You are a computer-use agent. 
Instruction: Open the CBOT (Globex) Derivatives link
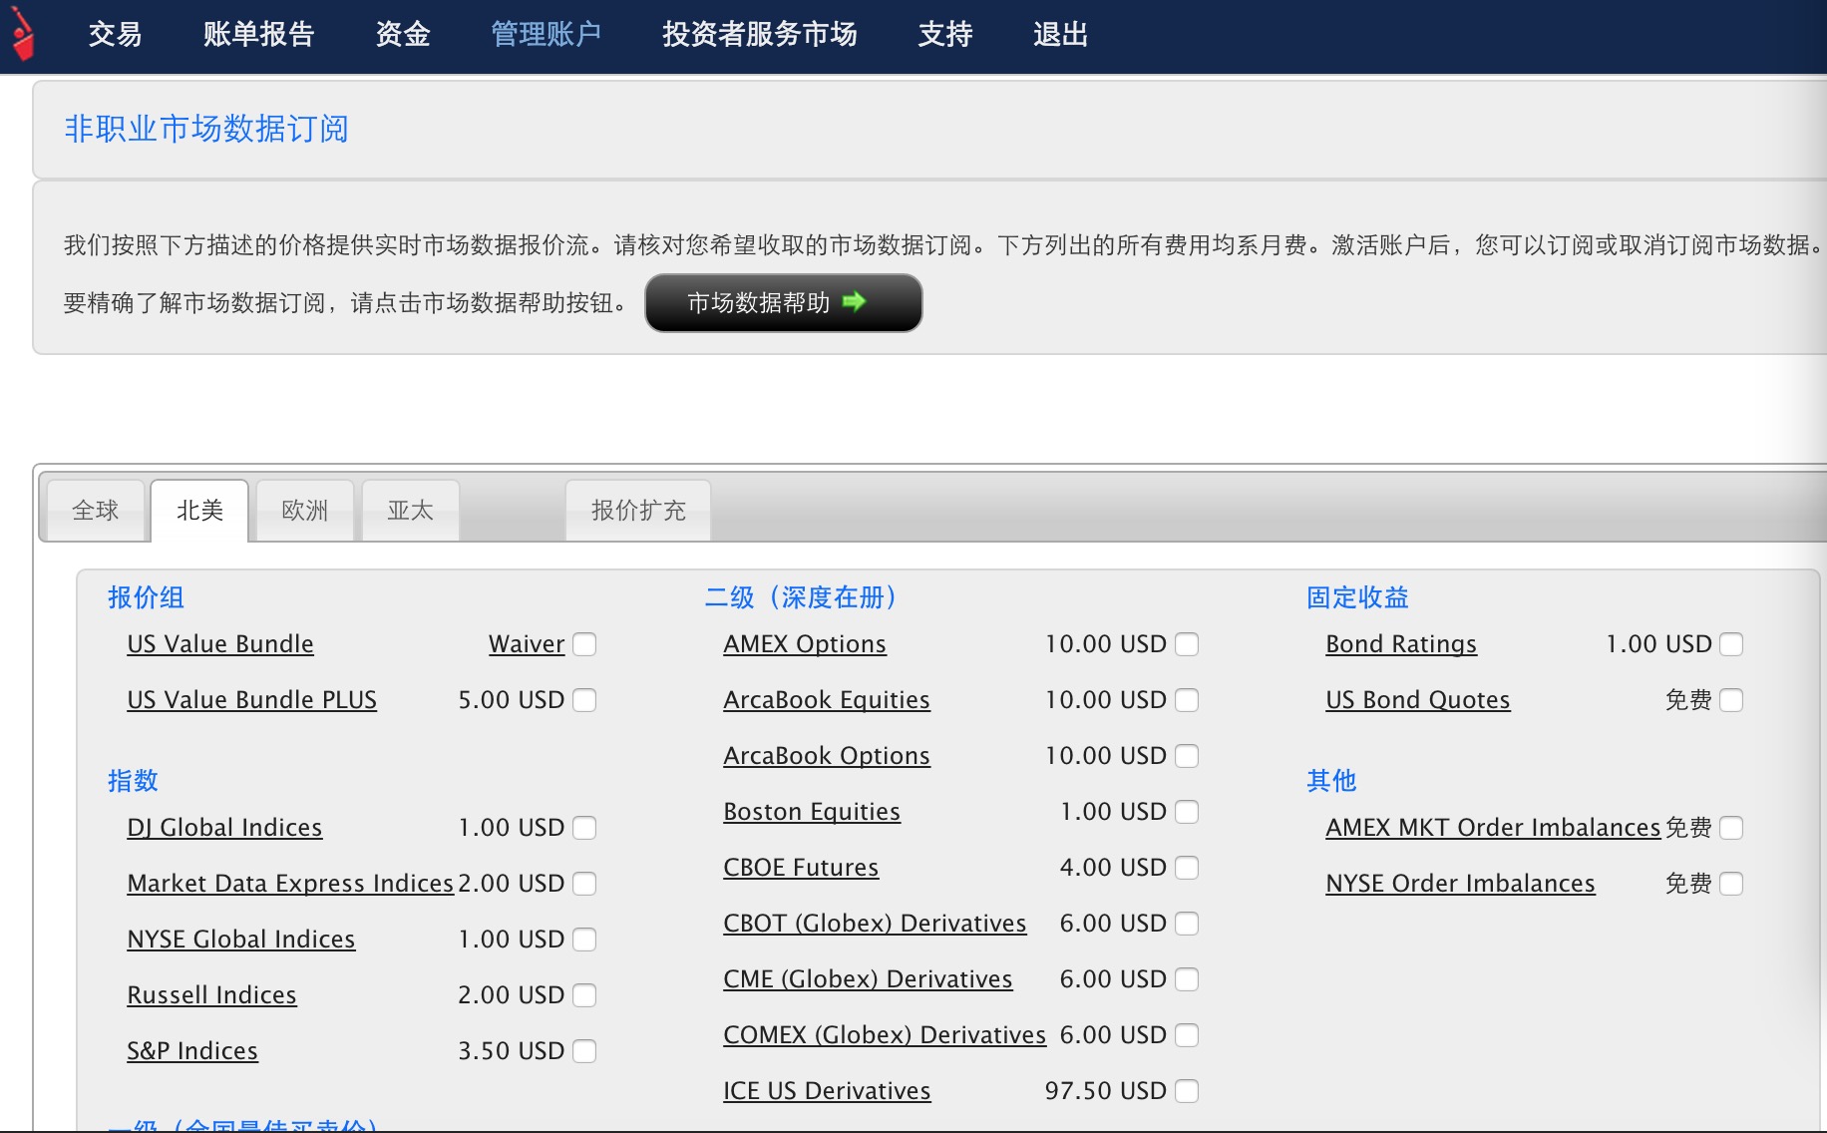point(875,924)
